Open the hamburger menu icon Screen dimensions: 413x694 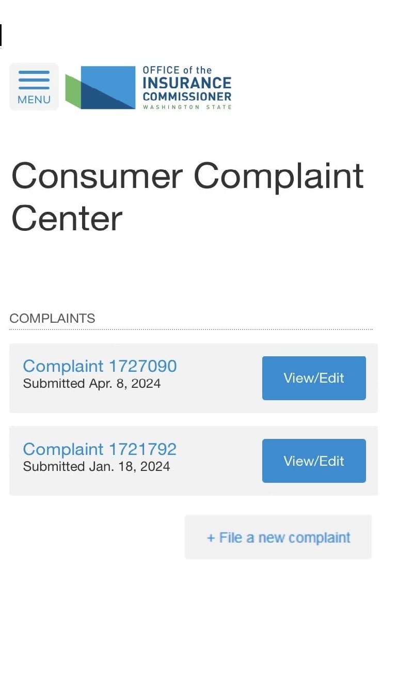(x=34, y=80)
